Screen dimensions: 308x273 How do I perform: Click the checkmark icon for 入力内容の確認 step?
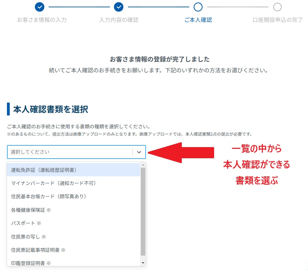pyautogui.click(x=119, y=7)
